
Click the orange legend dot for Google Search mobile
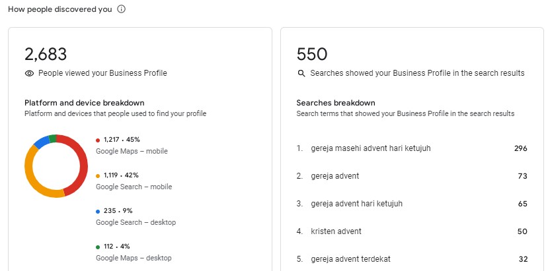click(x=98, y=175)
